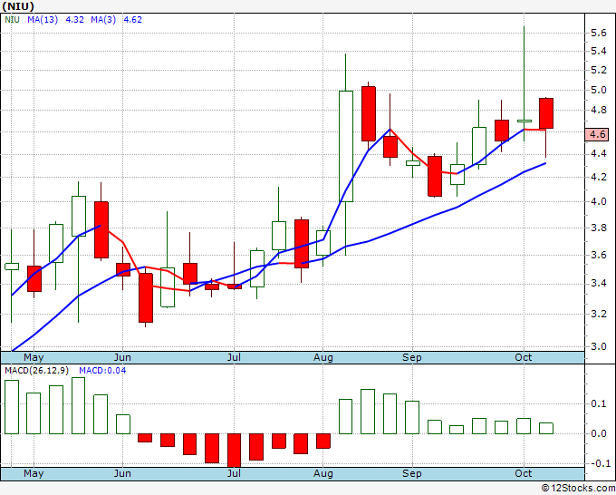Click Oct on the MACD panel time axis
616x495 pixels.
click(x=524, y=473)
